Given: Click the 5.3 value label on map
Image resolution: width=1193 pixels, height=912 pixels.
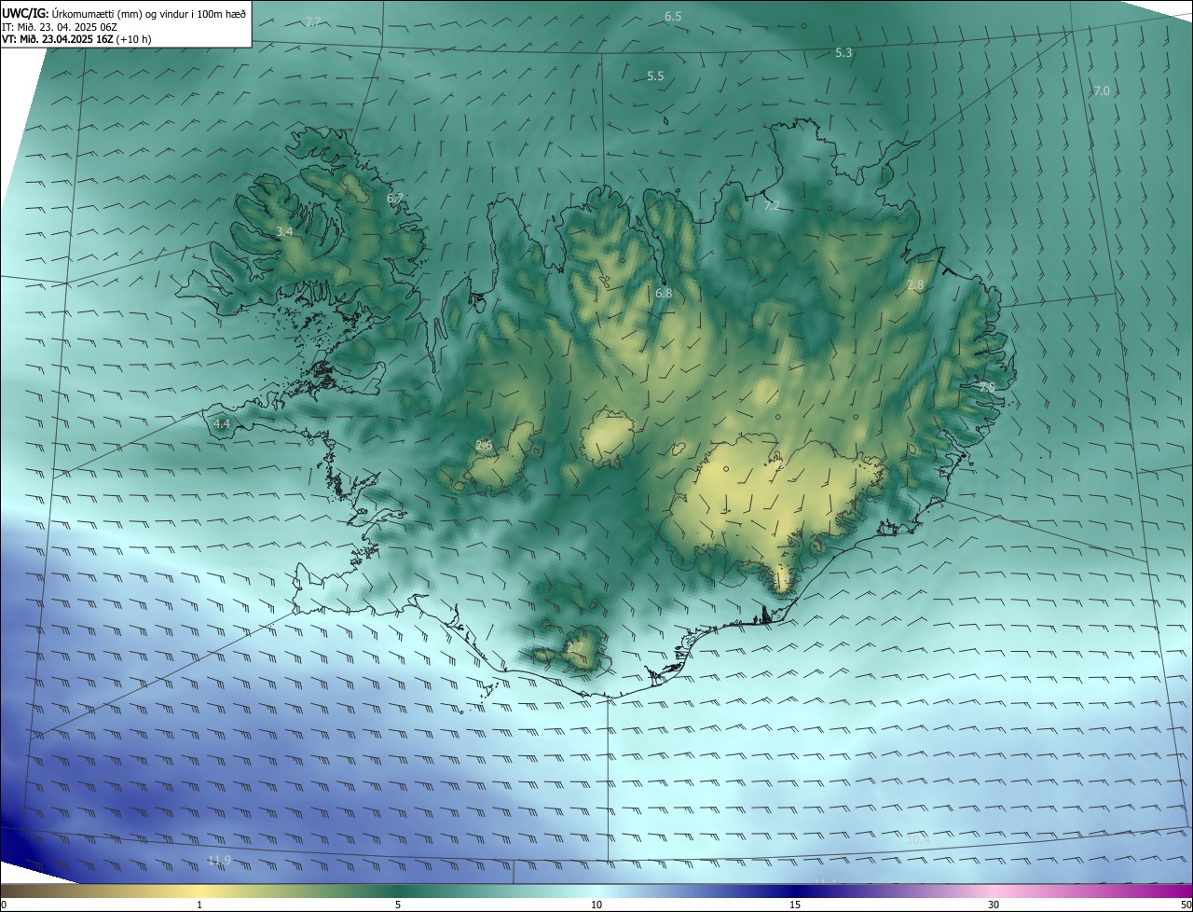Looking at the screenshot, I should pos(843,53).
